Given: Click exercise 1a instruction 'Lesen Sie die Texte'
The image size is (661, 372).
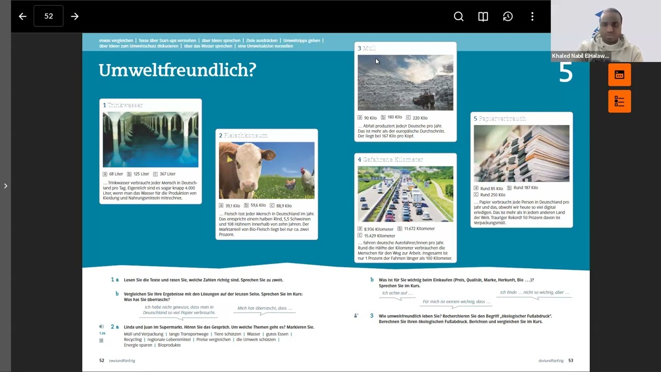Looking at the screenshot, I should click(x=203, y=280).
